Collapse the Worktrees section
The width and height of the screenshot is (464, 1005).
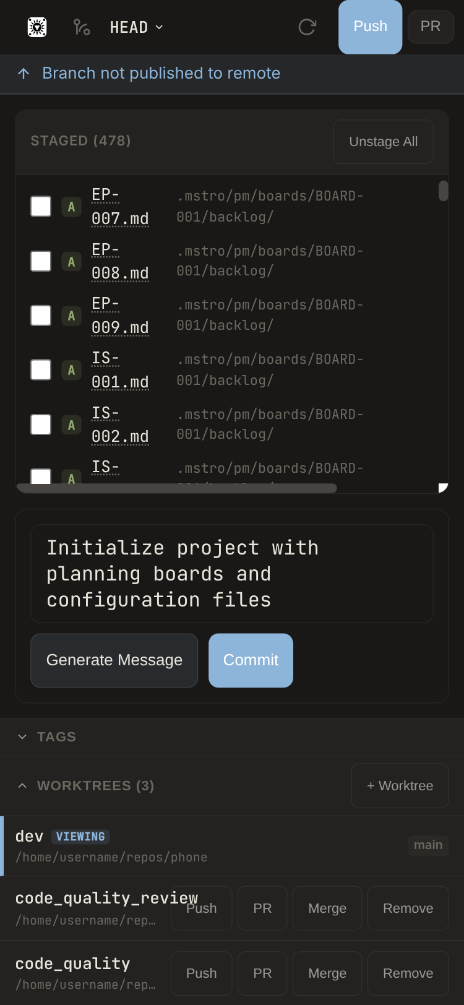(22, 785)
